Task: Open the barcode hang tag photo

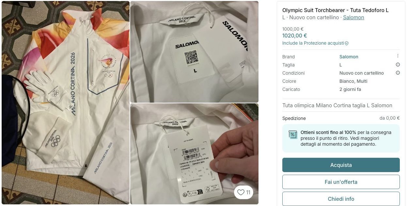Action: click(194, 154)
